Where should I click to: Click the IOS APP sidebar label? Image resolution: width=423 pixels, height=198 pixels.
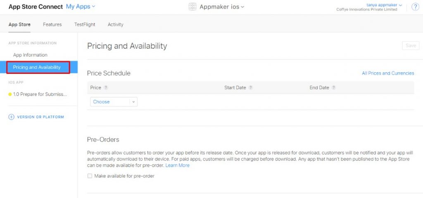pos(16,82)
